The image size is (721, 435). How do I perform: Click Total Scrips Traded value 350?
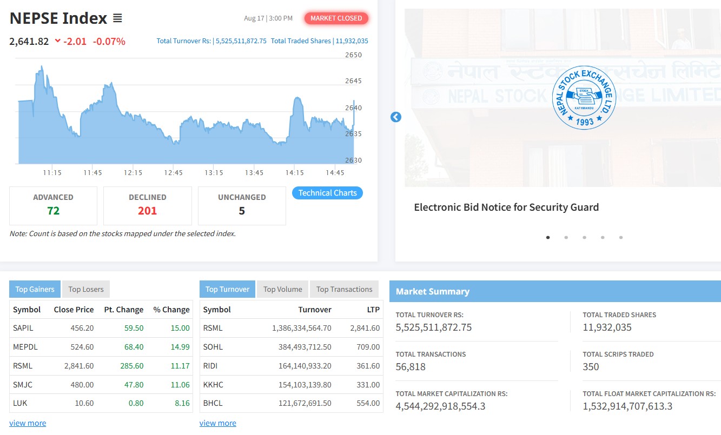click(x=591, y=367)
